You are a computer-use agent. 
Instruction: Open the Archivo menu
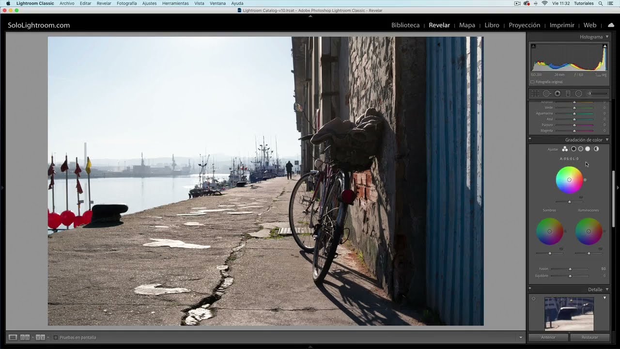coord(67,3)
